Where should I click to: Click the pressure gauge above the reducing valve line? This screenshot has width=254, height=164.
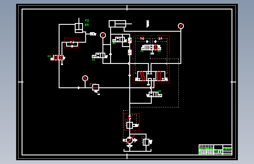tap(85, 78)
